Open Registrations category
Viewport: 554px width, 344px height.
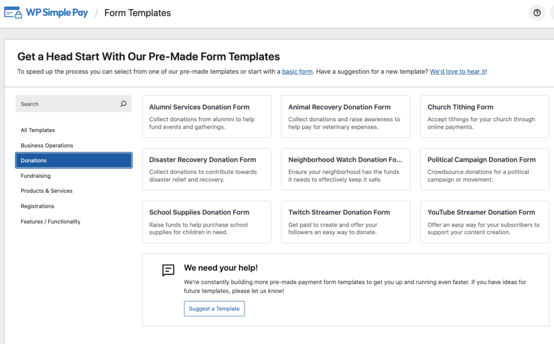(x=37, y=206)
